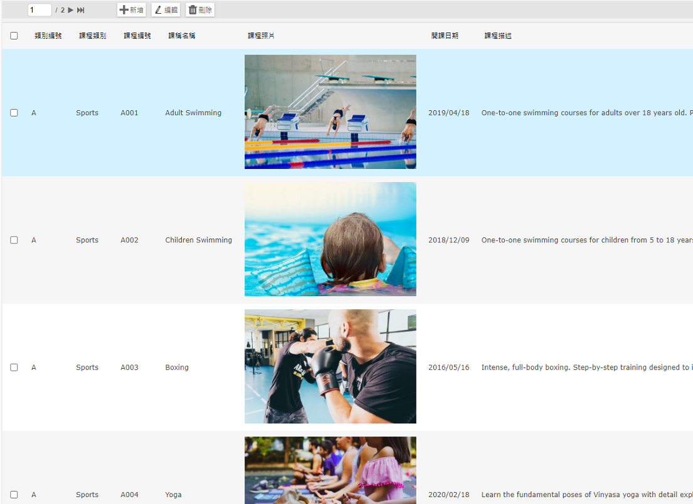Click the date 2019/04/18
This screenshot has height=504, width=693.
(x=448, y=113)
